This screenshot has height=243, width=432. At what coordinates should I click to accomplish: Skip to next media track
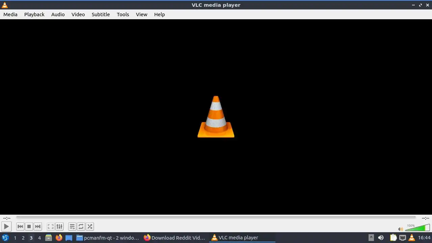point(38,226)
